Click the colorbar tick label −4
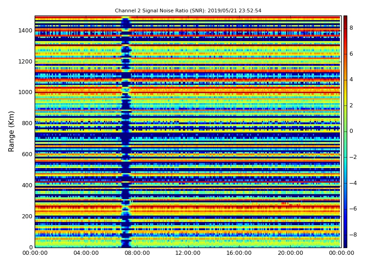365x274 pixels. 353,183
